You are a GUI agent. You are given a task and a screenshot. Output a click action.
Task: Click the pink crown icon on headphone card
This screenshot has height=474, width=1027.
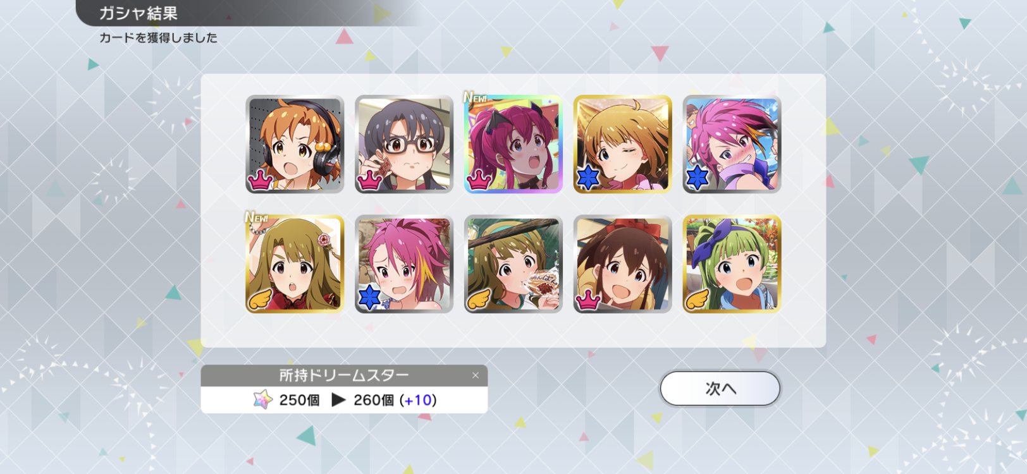pos(260,181)
